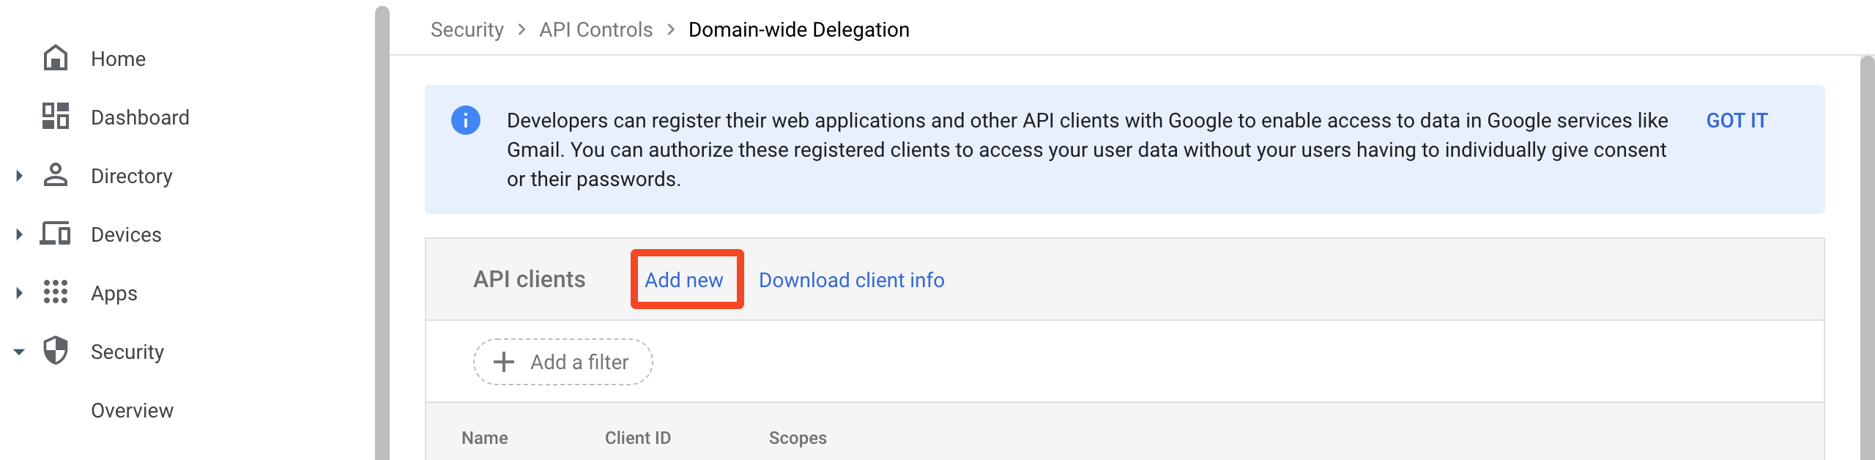The width and height of the screenshot is (1875, 460).
Task: Click Download client info
Action: (852, 280)
